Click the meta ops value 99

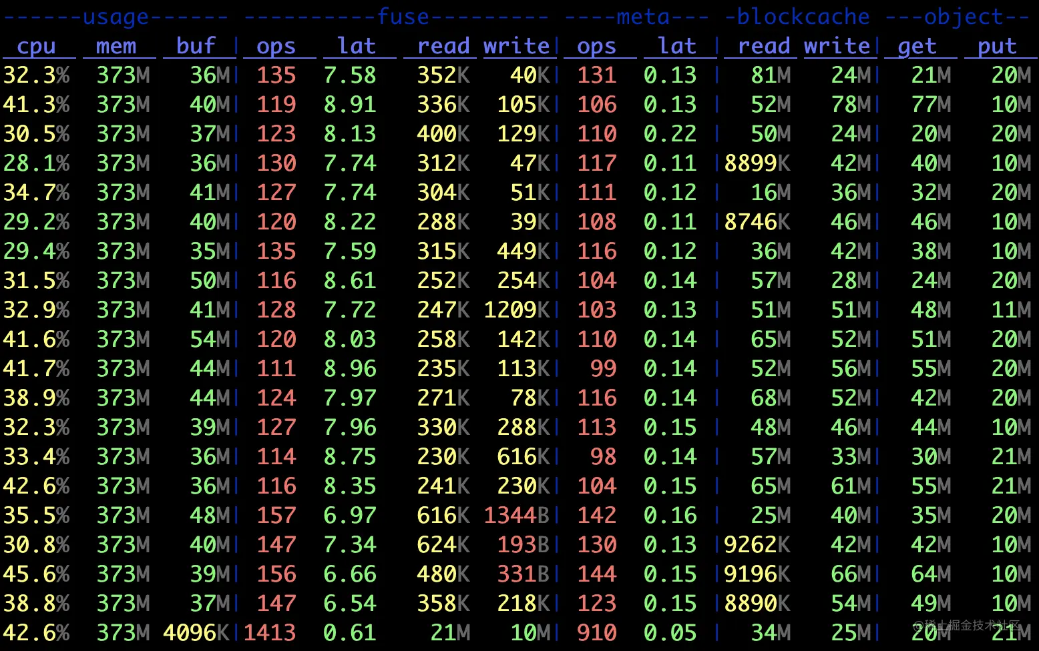(604, 369)
